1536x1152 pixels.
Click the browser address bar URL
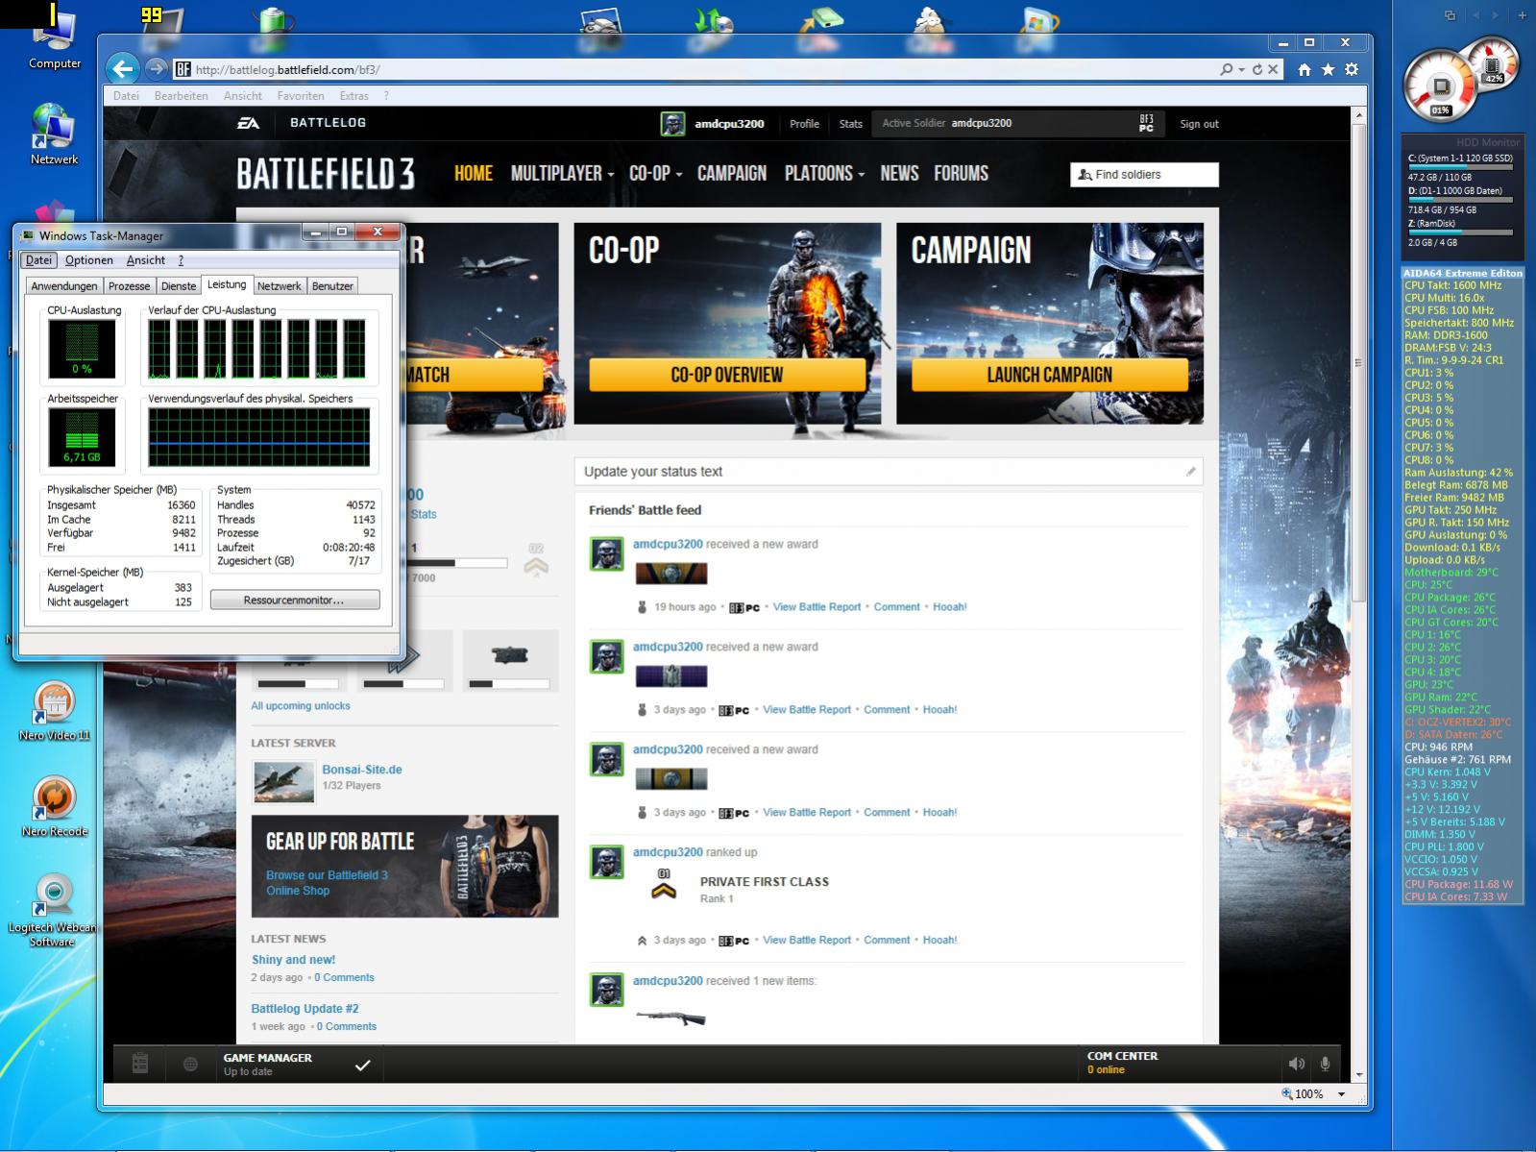(x=288, y=69)
